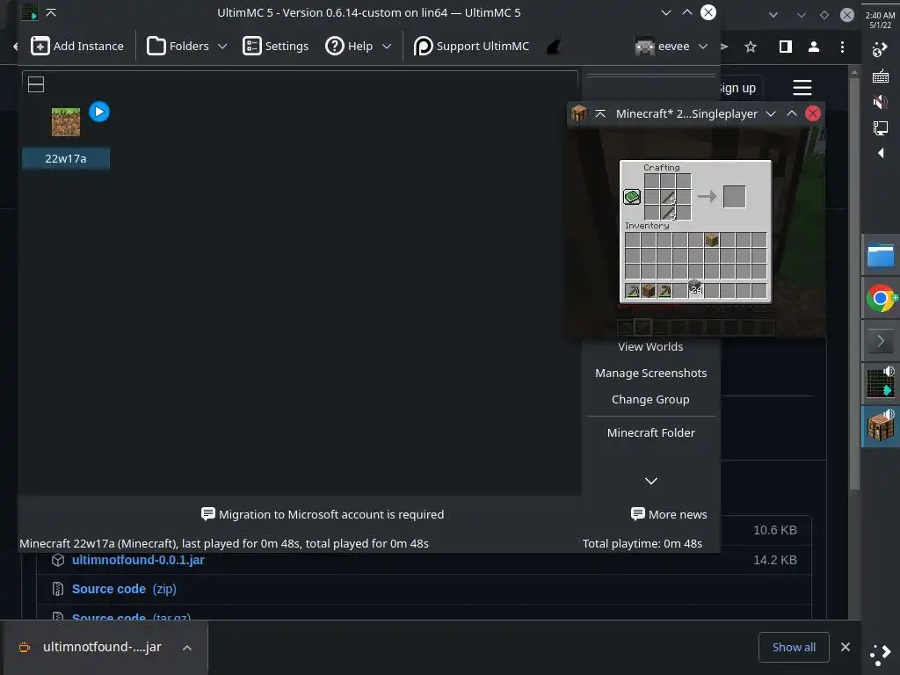Click Show all downloads button

[794, 648]
